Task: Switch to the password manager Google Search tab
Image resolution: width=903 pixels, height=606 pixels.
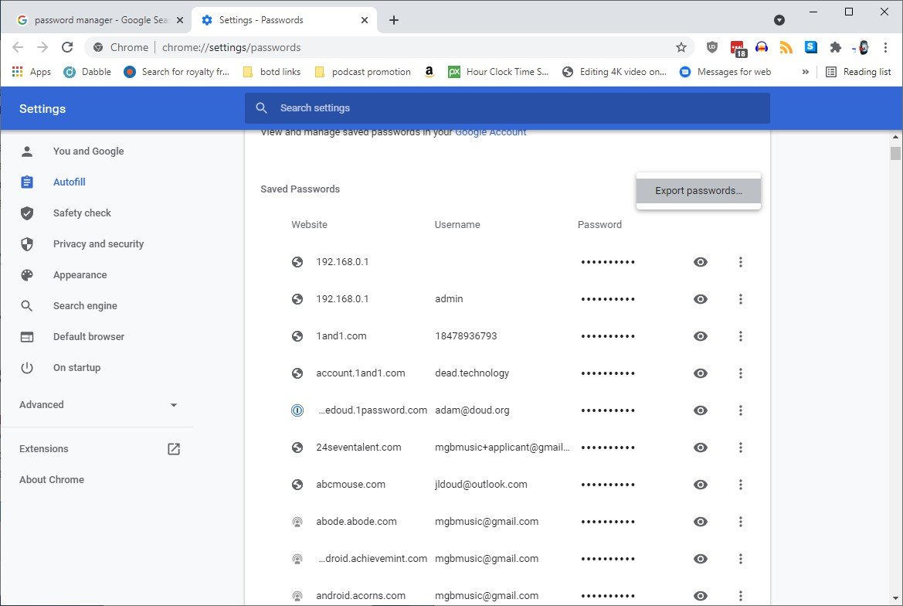Action: coord(93,20)
